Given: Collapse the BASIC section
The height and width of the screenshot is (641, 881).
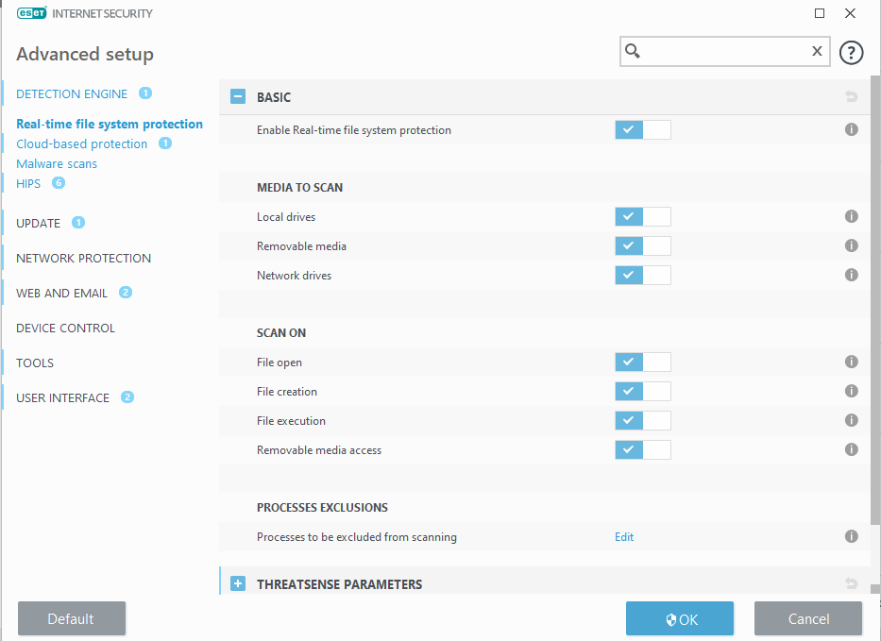Looking at the screenshot, I should pyautogui.click(x=238, y=96).
